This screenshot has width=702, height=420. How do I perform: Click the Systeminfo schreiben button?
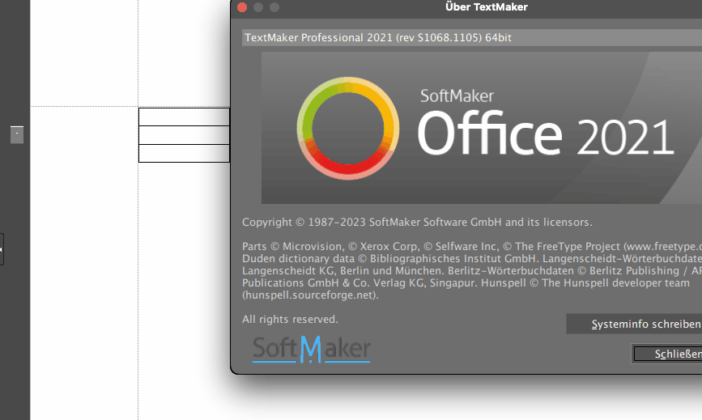(x=634, y=324)
